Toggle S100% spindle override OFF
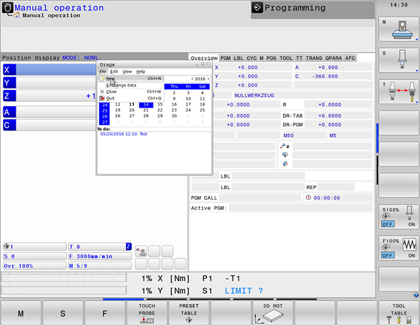Viewport: 420px width, 326px height. coord(387,224)
